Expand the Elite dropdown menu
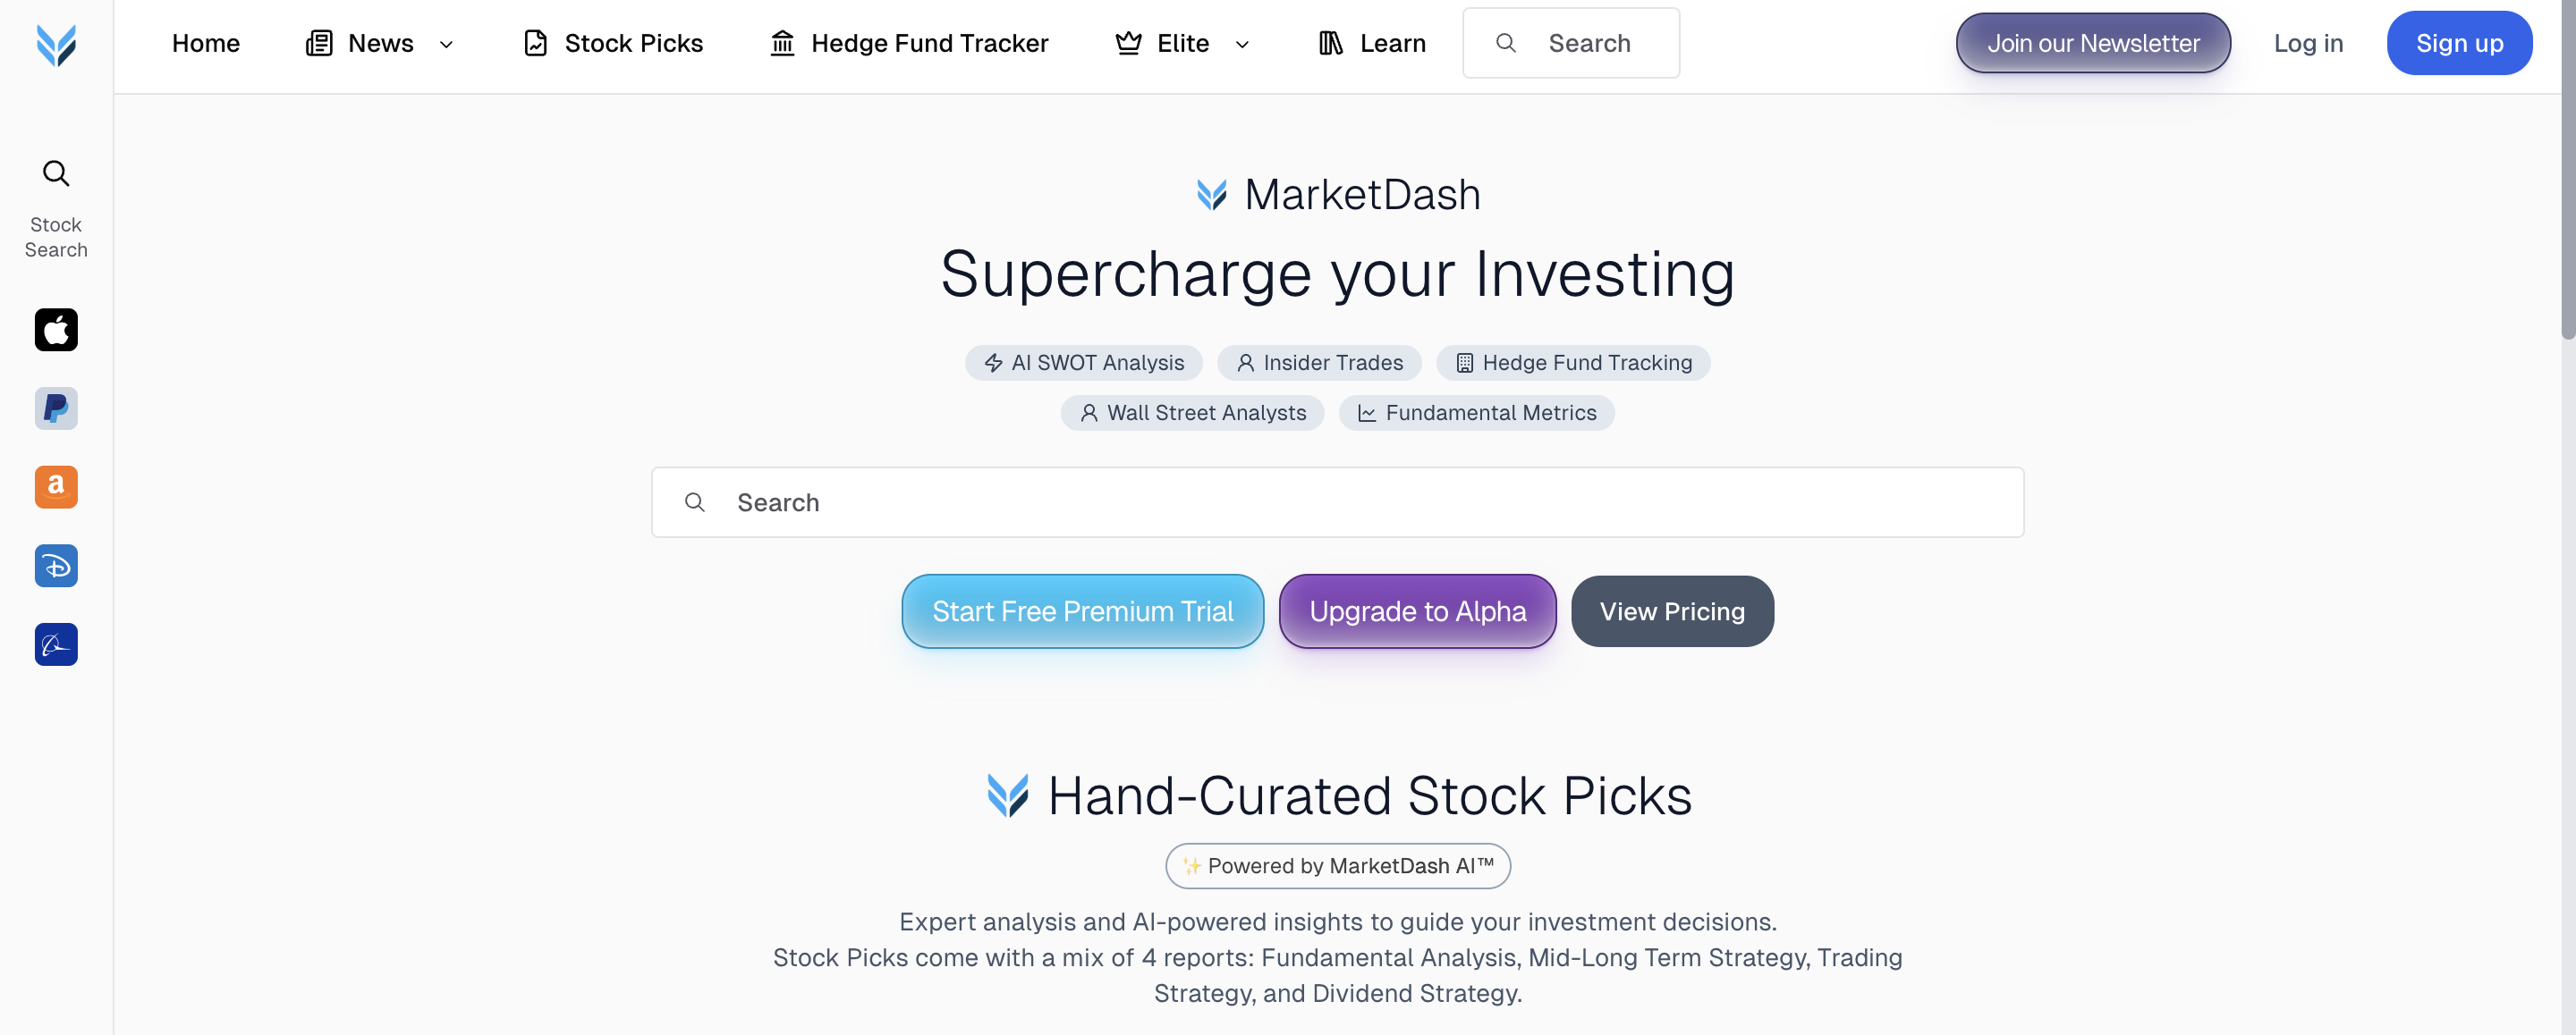The height and width of the screenshot is (1035, 2576). pyautogui.click(x=1242, y=44)
